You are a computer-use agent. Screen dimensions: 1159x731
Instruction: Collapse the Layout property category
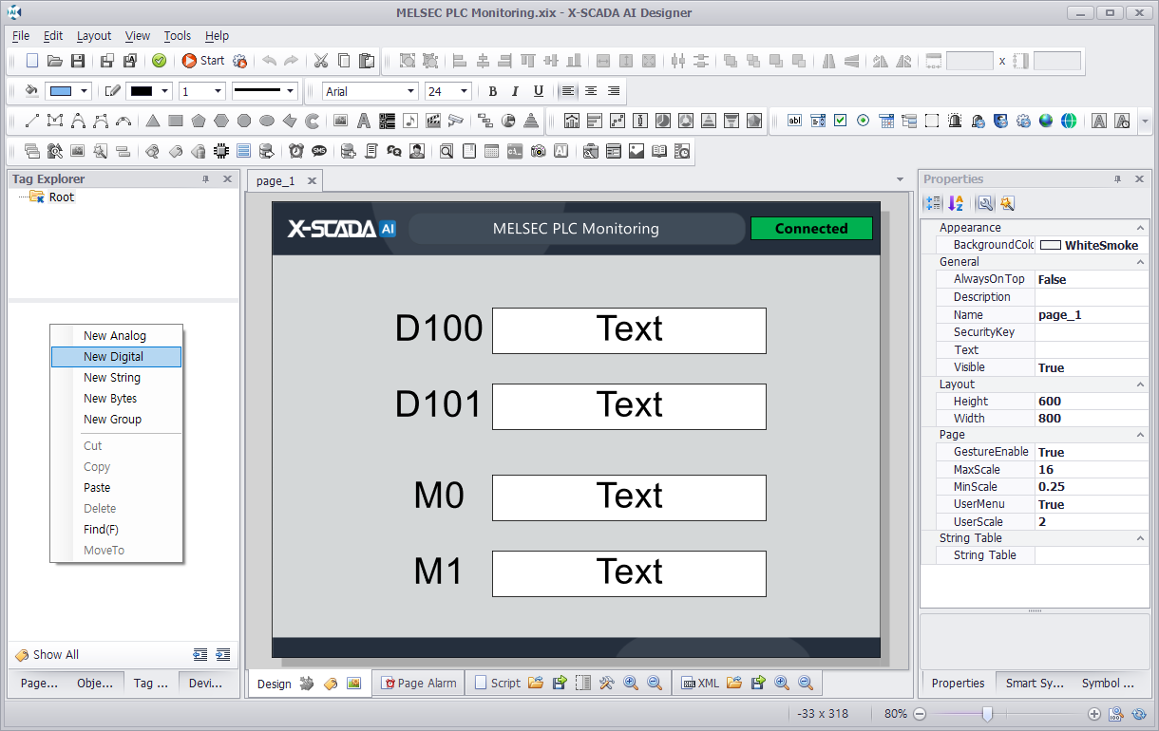(x=1140, y=384)
